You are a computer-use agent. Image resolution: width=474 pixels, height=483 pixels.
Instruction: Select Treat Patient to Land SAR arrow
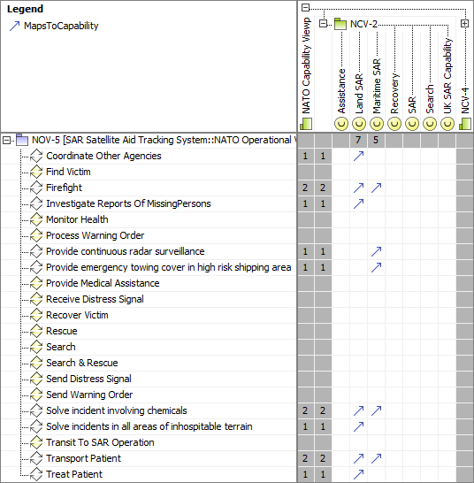[358, 474]
